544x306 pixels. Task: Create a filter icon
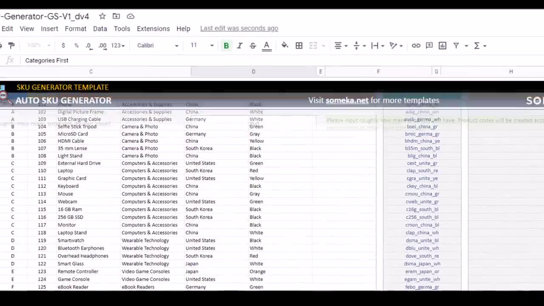(456, 45)
